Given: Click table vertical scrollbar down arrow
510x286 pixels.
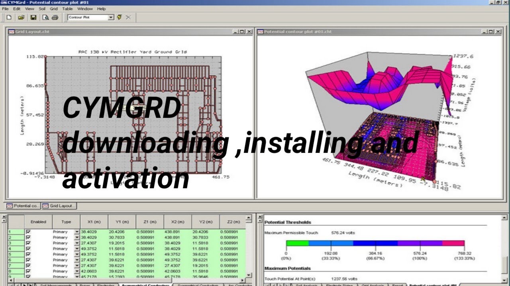Looking at the screenshot, I should [x=249, y=275].
